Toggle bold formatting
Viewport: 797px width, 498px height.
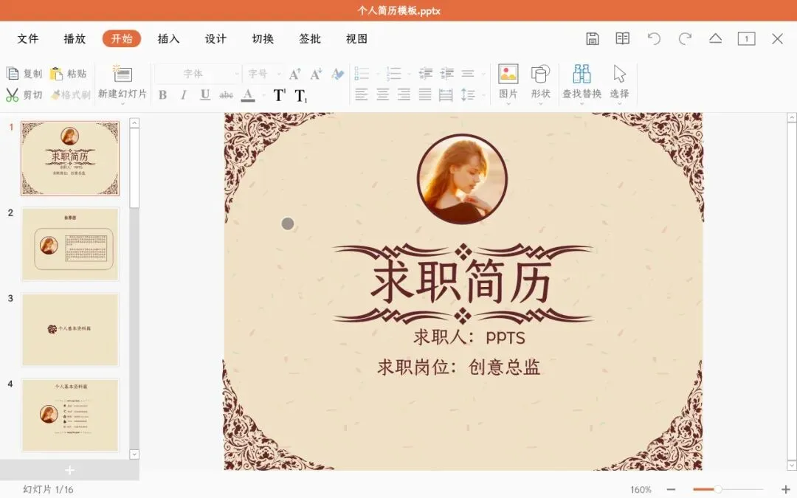162,95
